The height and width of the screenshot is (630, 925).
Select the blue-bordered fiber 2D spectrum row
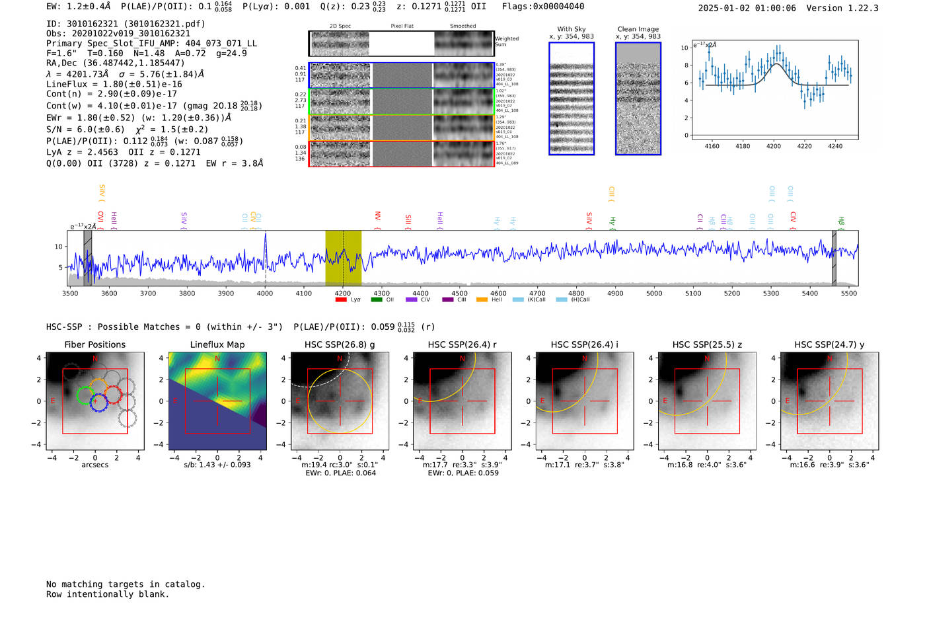click(x=402, y=75)
